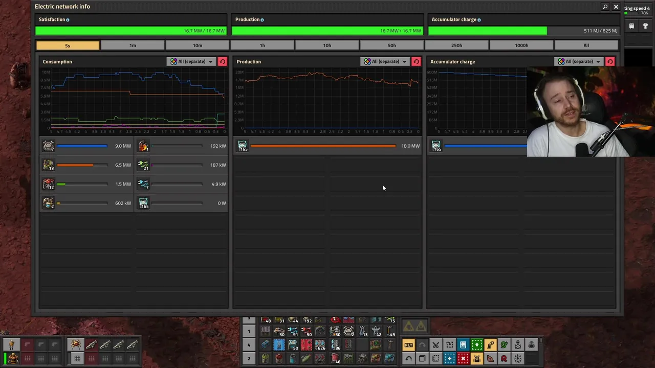Reset the Consumption graph with red button
This screenshot has height=368, width=655.
click(x=222, y=61)
